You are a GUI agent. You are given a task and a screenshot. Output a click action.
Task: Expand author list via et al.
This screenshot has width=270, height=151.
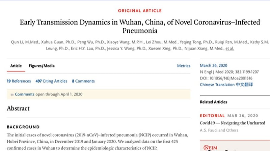(x=230, y=49)
